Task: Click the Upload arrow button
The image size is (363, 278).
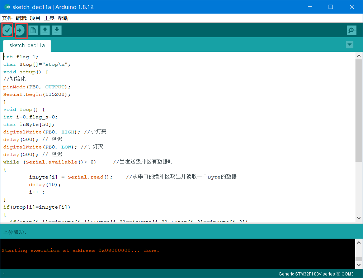Action: coord(20,30)
